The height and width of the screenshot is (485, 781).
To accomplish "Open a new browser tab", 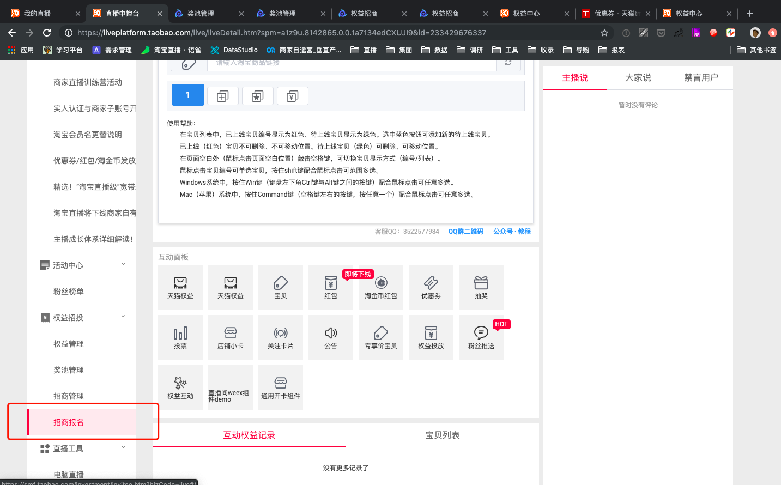I will 750,14.
